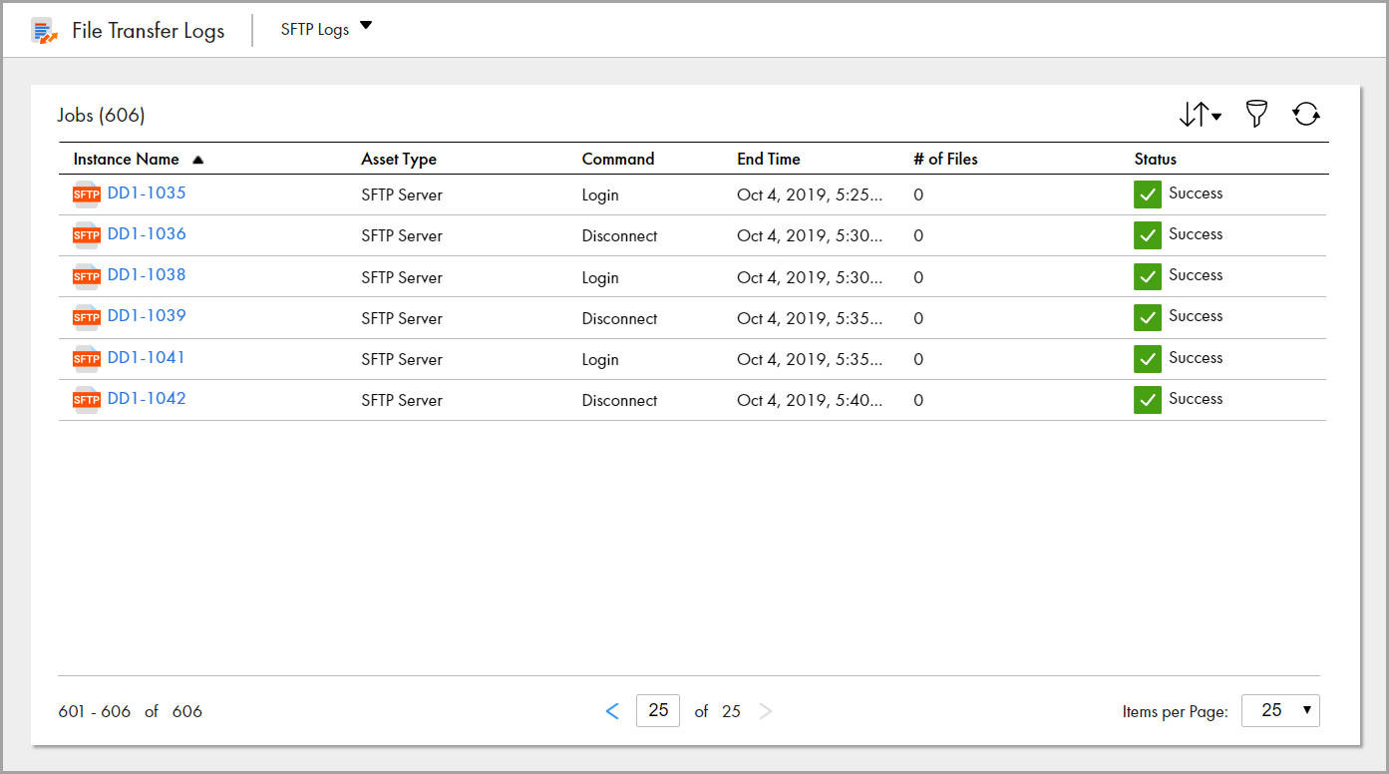This screenshot has width=1389, height=774.
Task: Open the sort options menu
Action: click(x=1200, y=115)
